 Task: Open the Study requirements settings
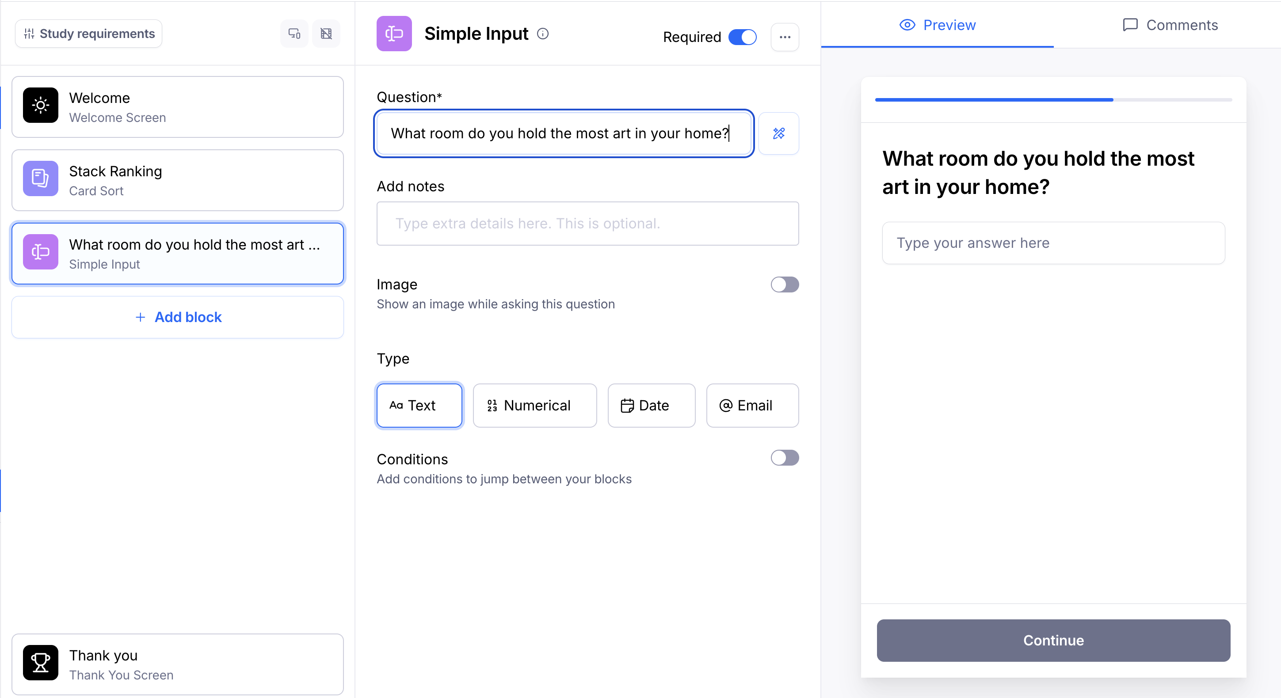tap(89, 34)
